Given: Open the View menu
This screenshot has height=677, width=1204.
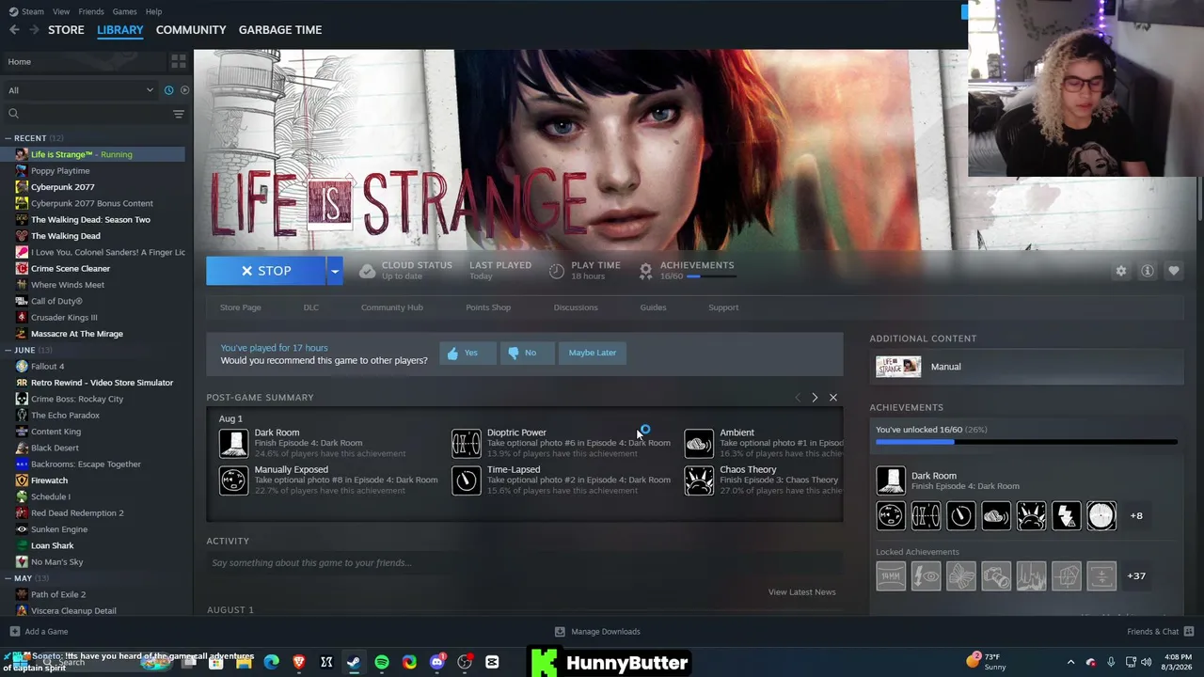Looking at the screenshot, I should point(61,11).
